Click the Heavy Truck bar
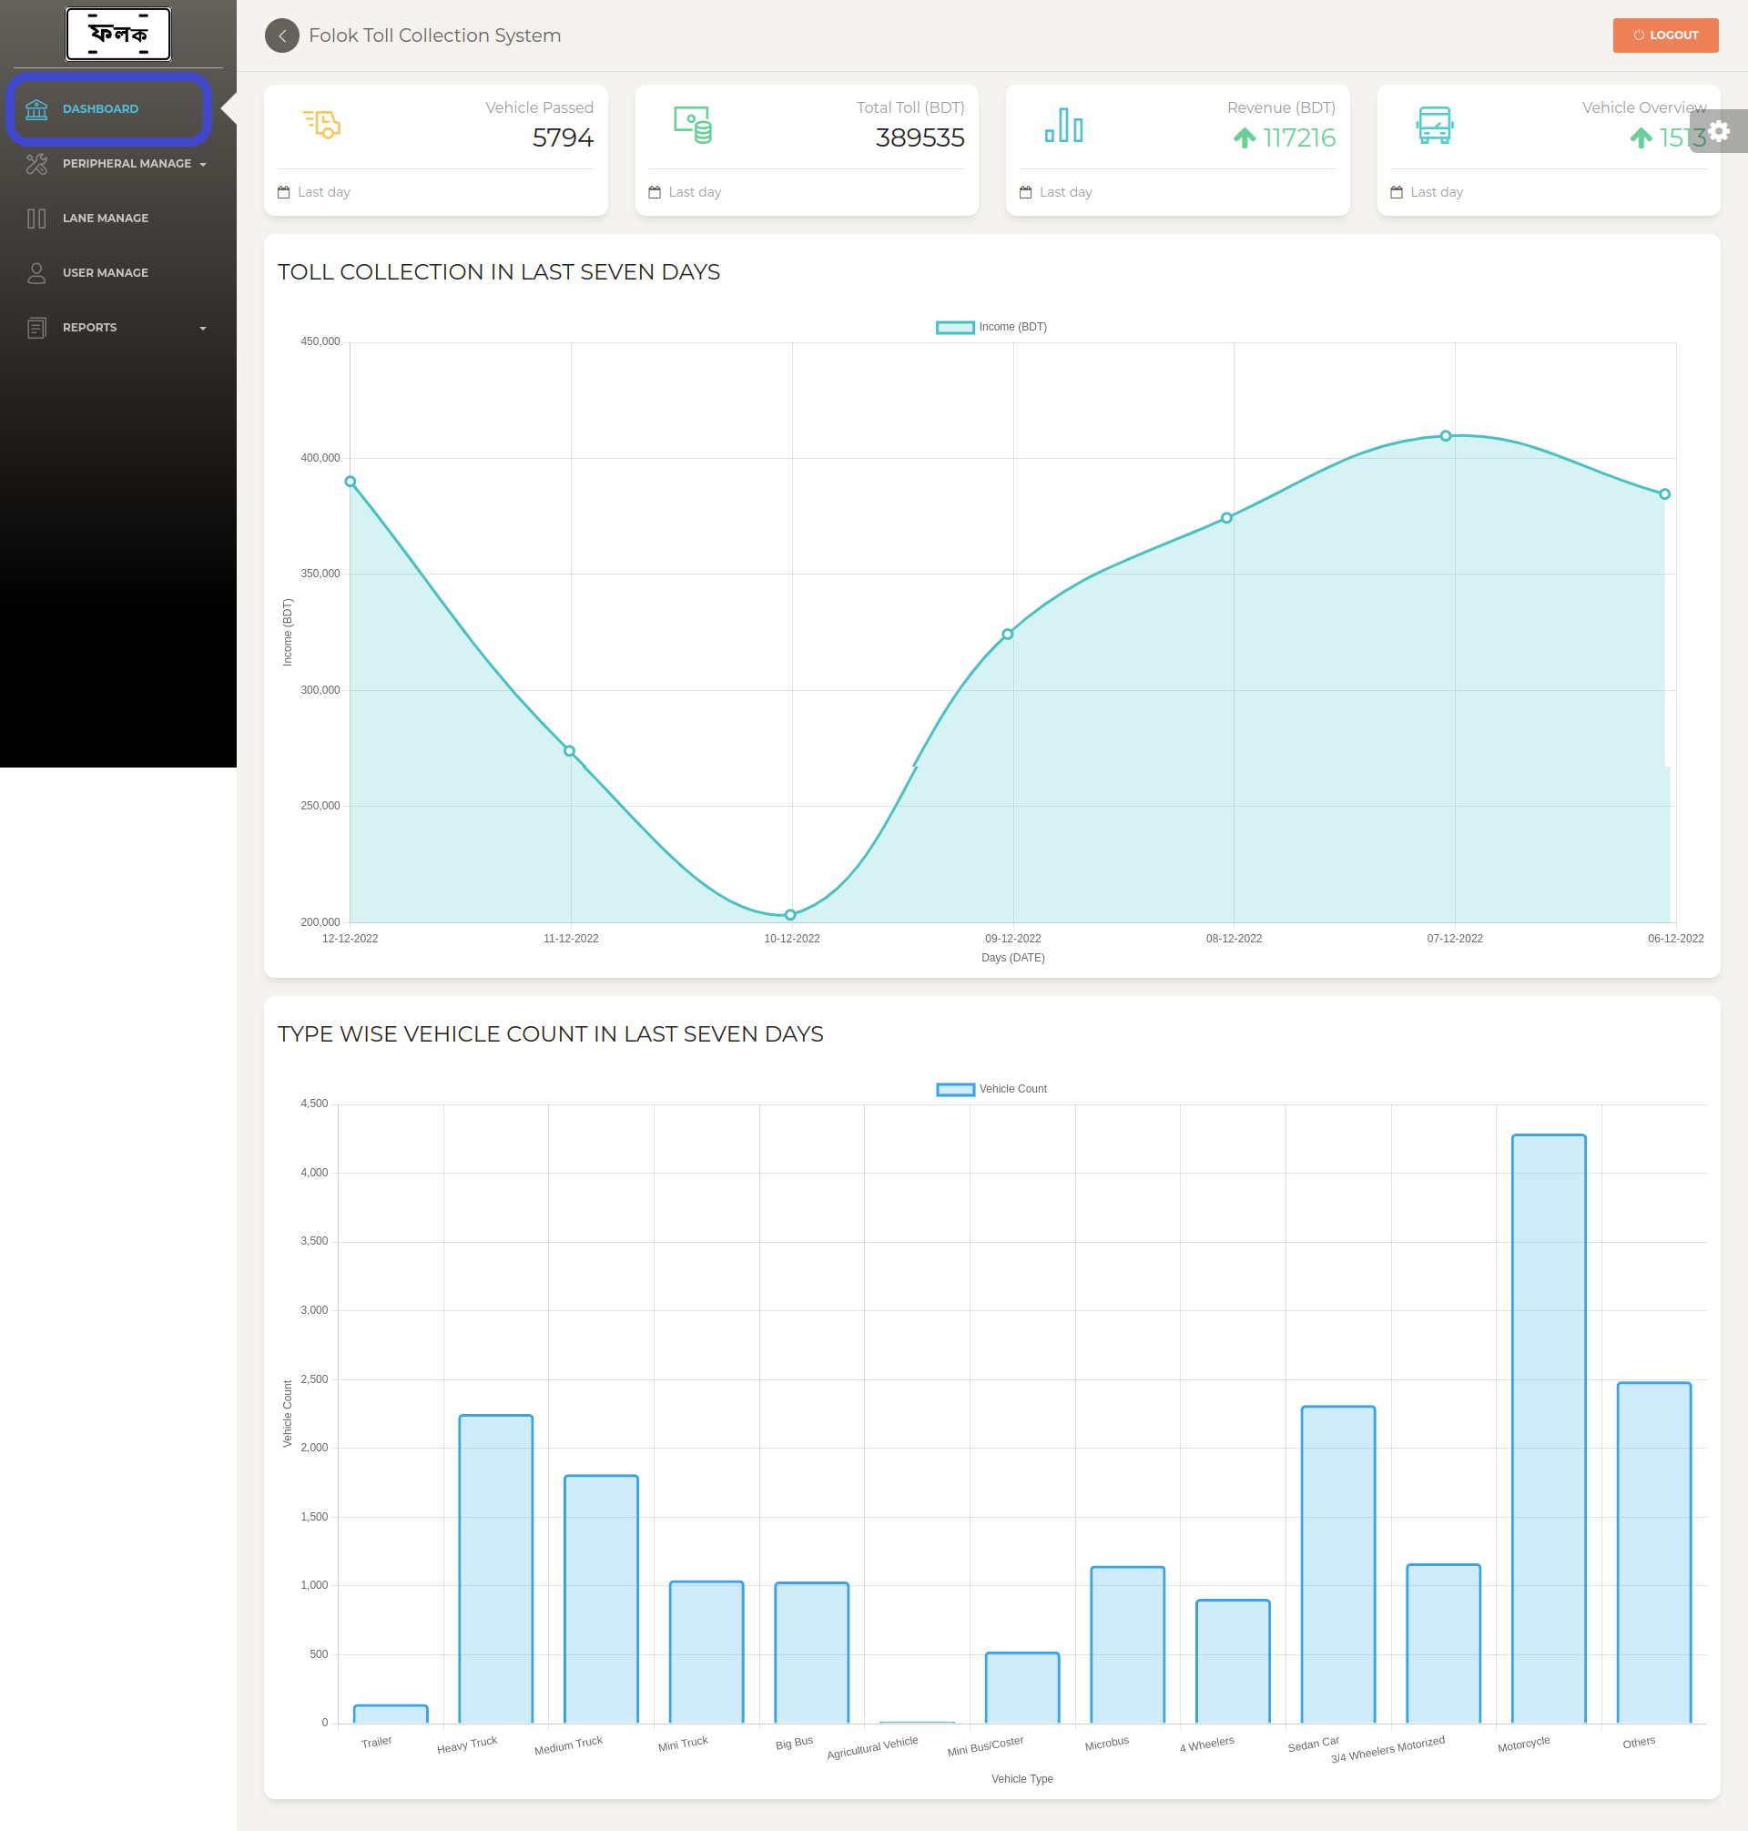The height and width of the screenshot is (1831, 1748). pos(495,1568)
